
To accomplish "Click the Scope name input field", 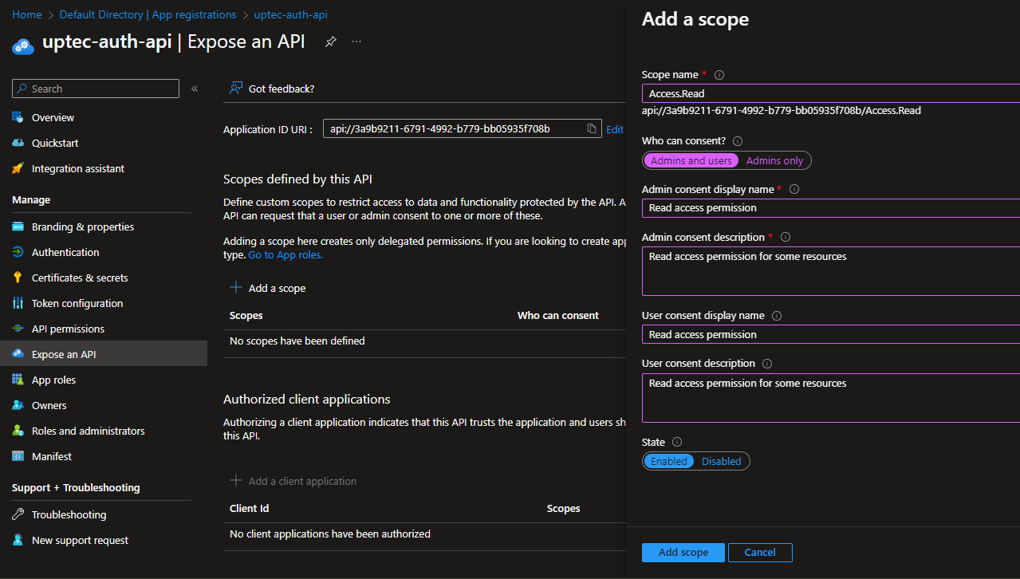I will point(829,94).
